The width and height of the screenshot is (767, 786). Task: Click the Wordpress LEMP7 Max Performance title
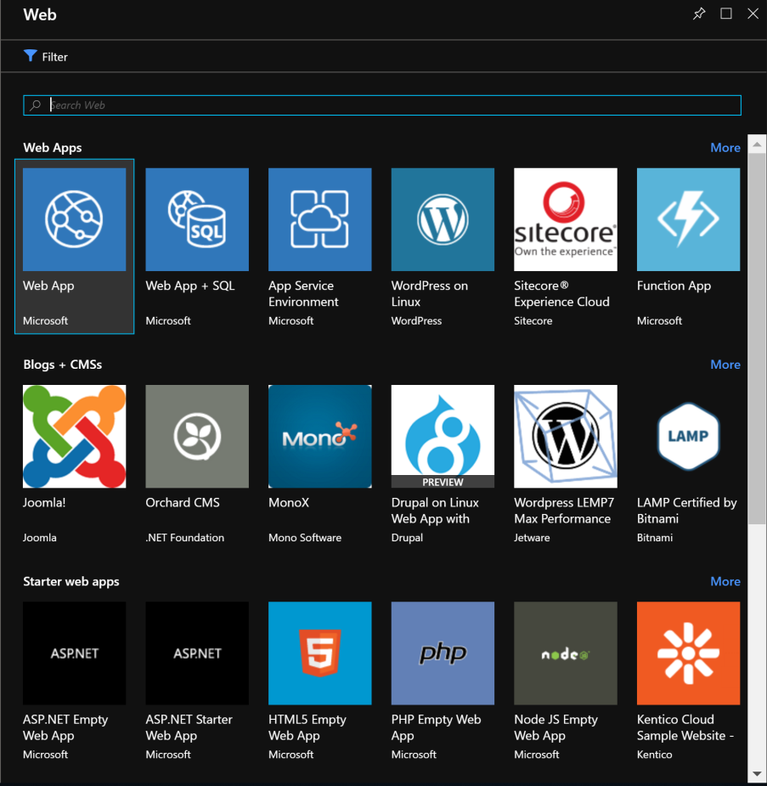tap(564, 511)
